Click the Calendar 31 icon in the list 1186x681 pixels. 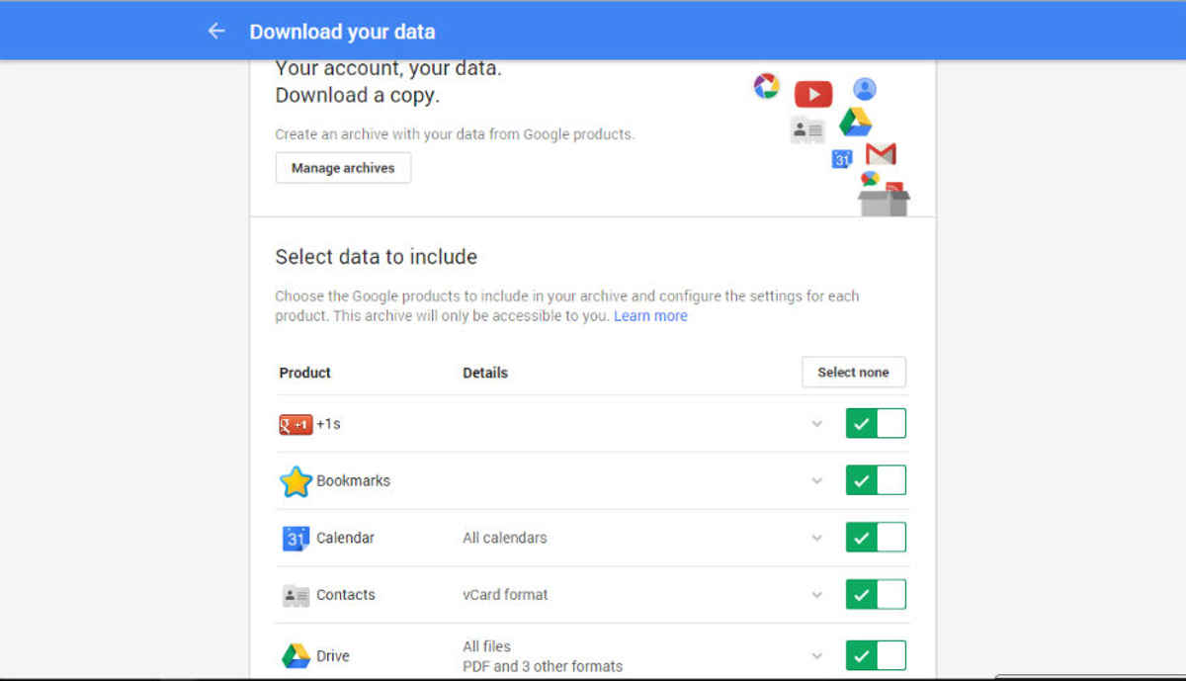(296, 539)
